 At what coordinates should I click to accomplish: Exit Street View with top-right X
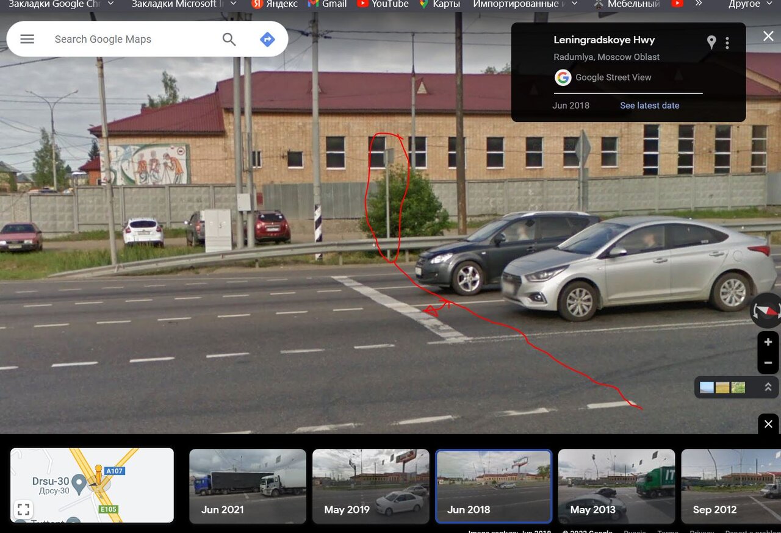(768, 37)
